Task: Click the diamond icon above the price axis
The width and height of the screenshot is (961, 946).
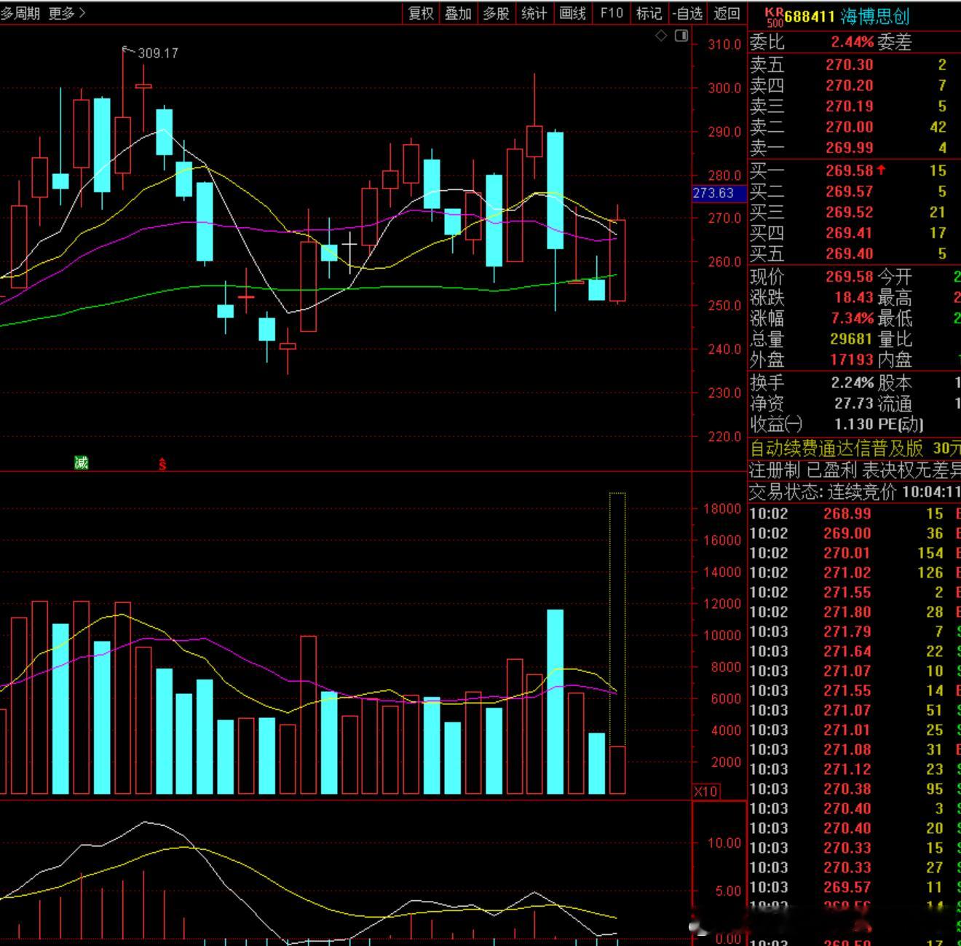Action: (661, 36)
